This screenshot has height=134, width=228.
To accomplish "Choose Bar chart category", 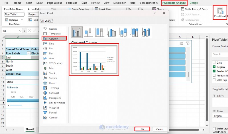I will [54, 53].
